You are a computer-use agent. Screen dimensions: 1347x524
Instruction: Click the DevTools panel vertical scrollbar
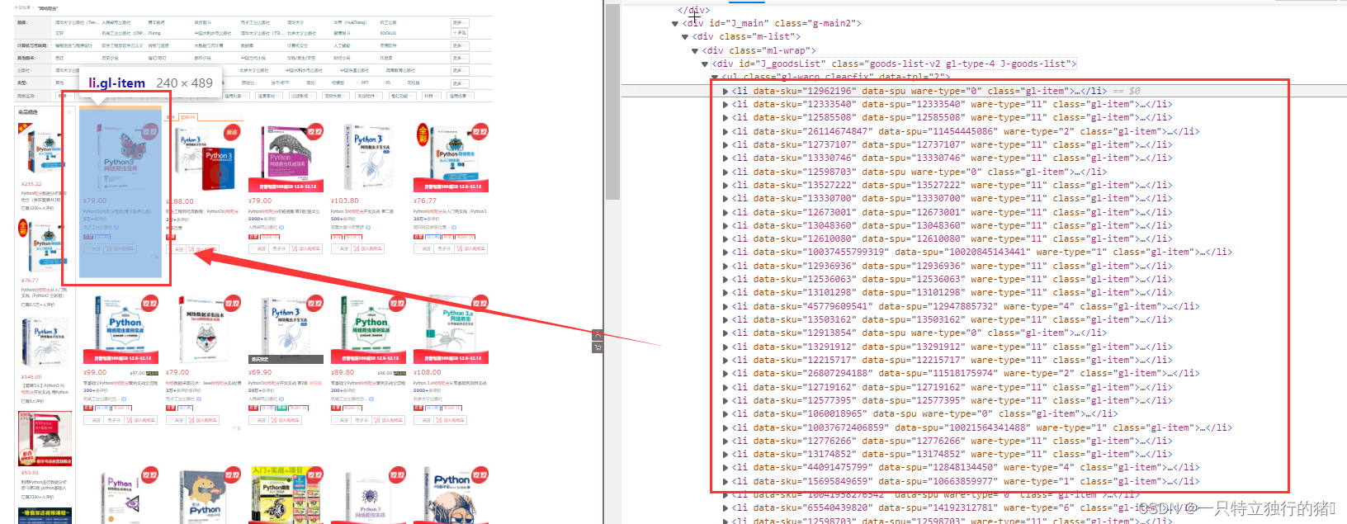612,102
